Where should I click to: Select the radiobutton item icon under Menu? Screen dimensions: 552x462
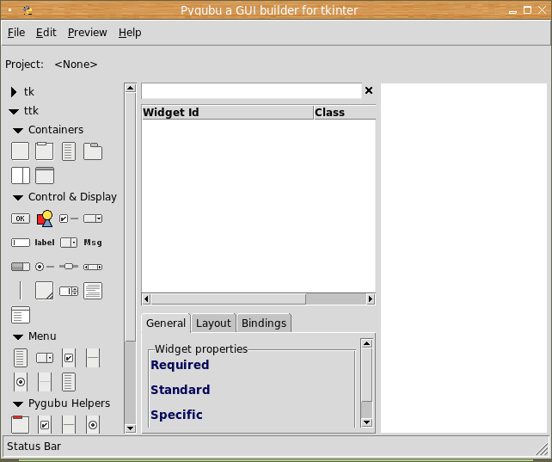coord(21,382)
